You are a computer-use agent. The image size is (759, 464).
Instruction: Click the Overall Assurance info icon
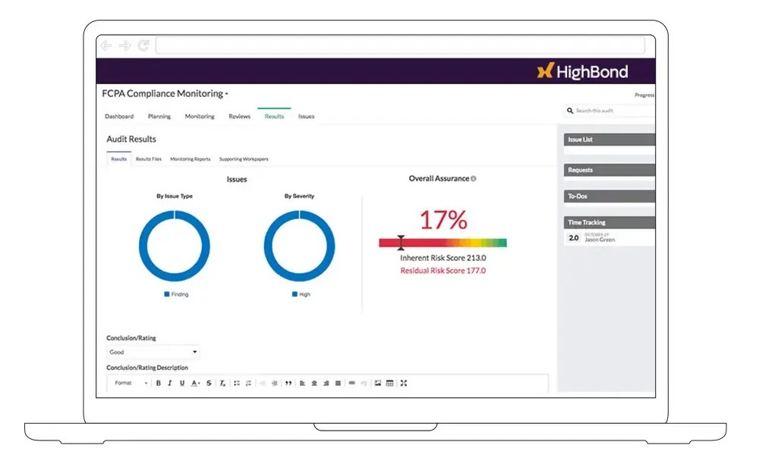pyautogui.click(x=474, y=179)
